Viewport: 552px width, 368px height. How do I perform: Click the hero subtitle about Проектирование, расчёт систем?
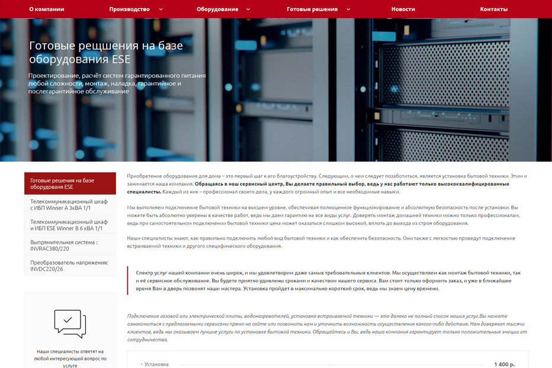pos(117,83)
